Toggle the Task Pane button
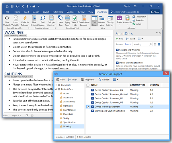This screenshot has height=143, width=172. coord(94,21)
